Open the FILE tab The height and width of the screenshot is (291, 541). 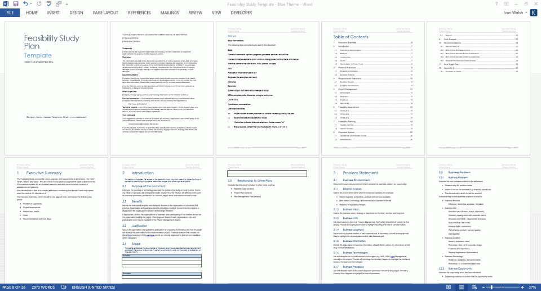pyautogui.click(x=10, y=13)
